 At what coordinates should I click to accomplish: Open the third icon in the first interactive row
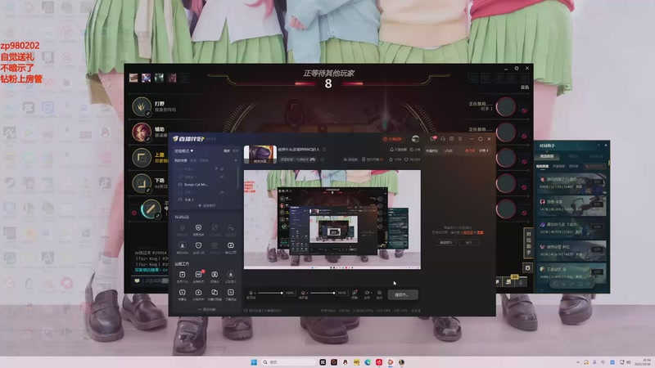215,228
